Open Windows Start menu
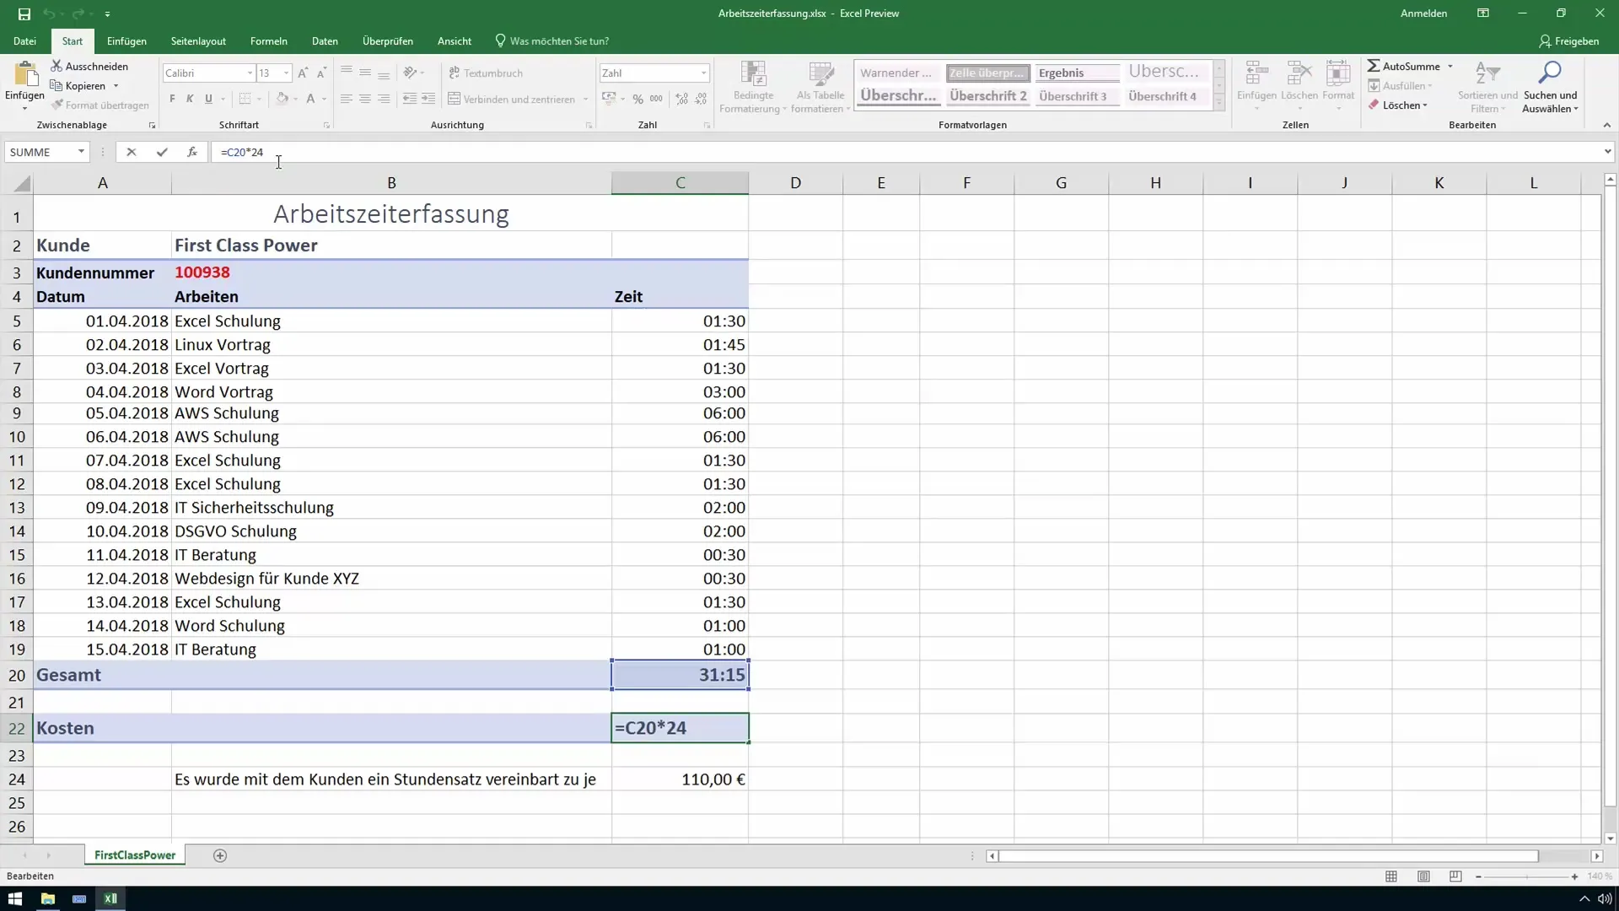1619x911 pixels. [x=15, y=898]
